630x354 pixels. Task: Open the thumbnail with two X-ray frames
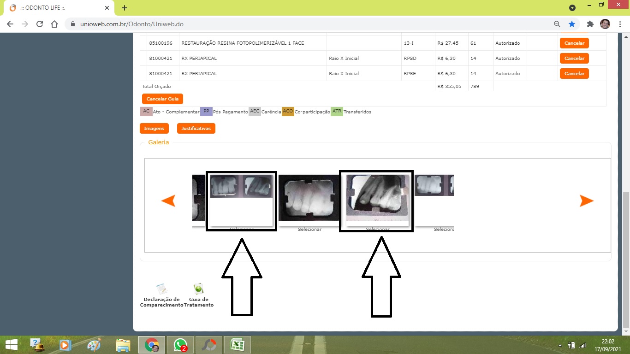pyautogui.click(x=241, y=186)
